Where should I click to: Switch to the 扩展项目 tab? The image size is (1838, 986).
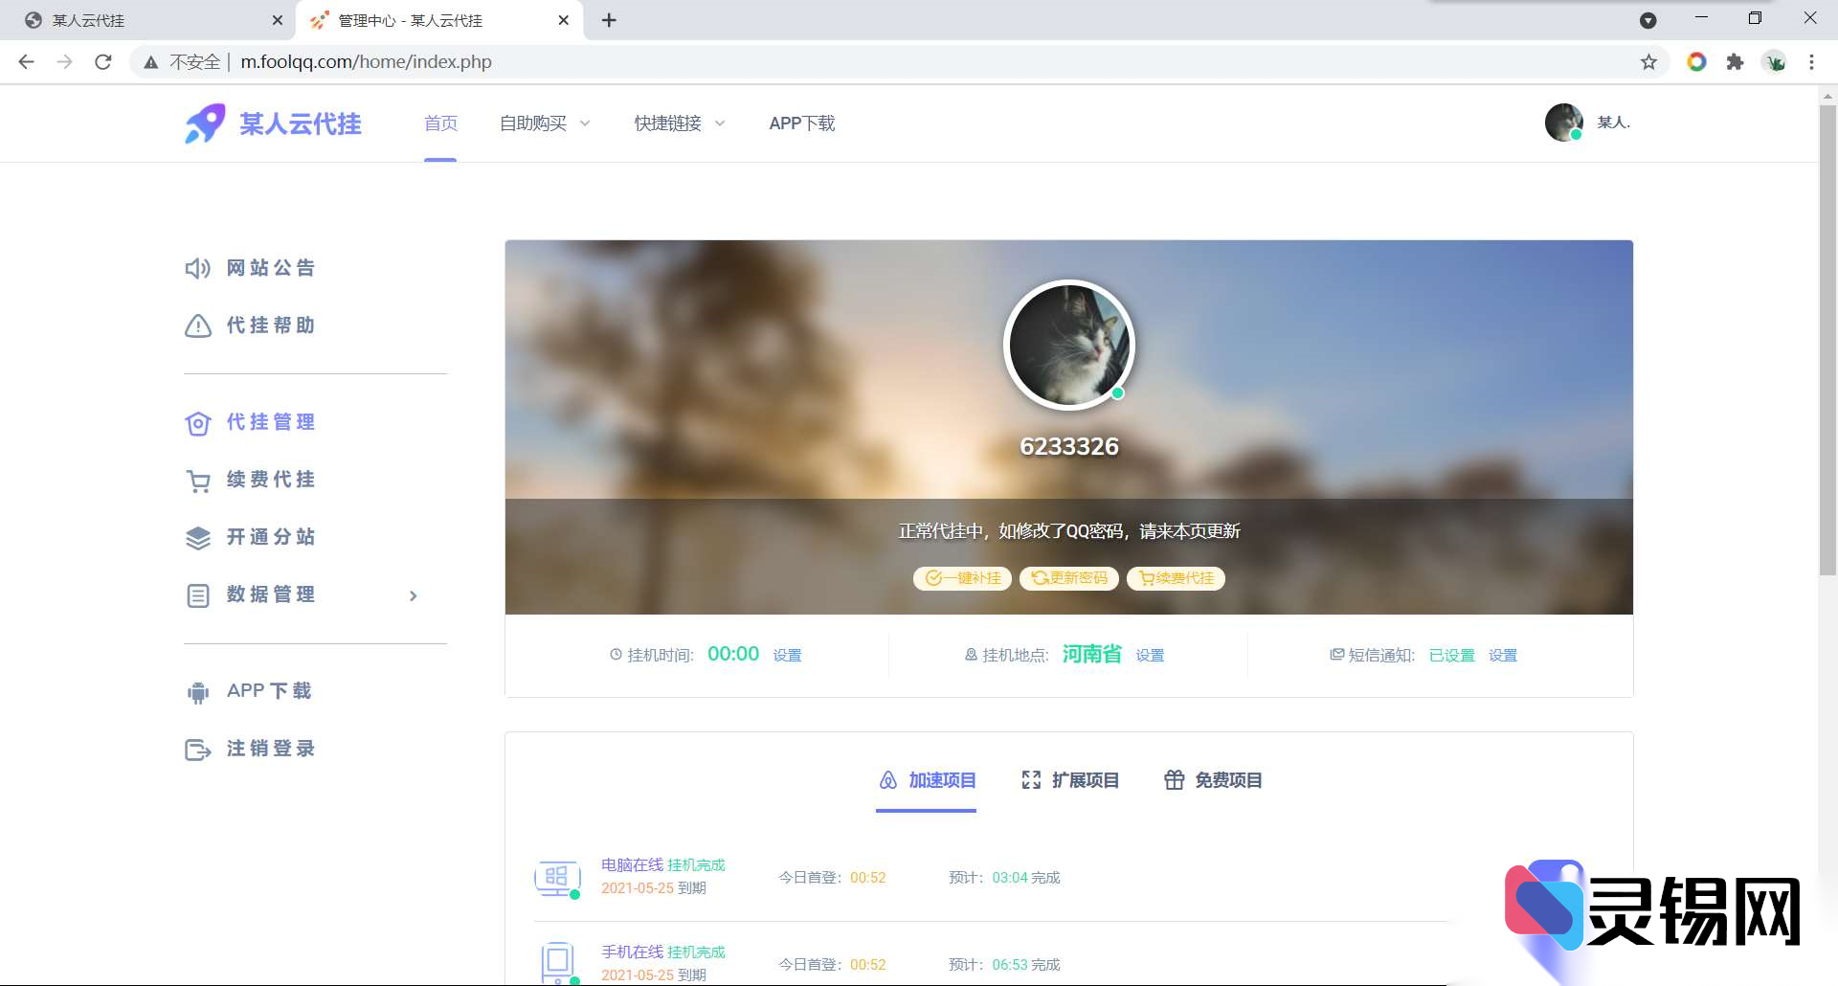tap(1069, 780)
